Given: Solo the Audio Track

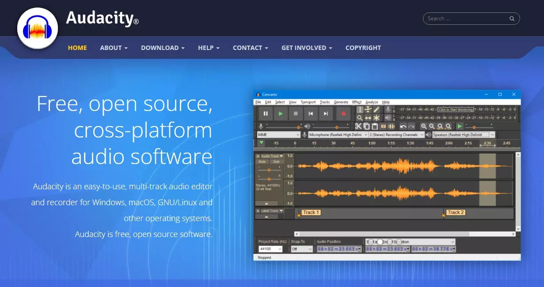Looking at the screenshot, I should pos(276,162).
